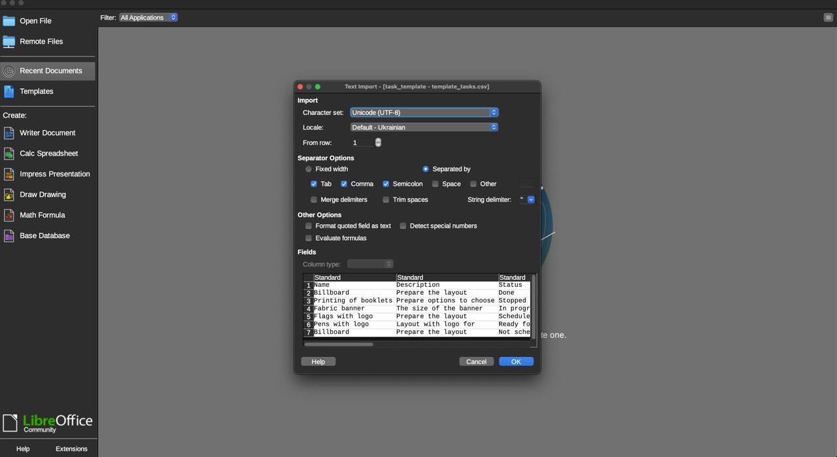837x457 pixels.
Task: Select the Fixed width radio button
Action: [309, 169]
